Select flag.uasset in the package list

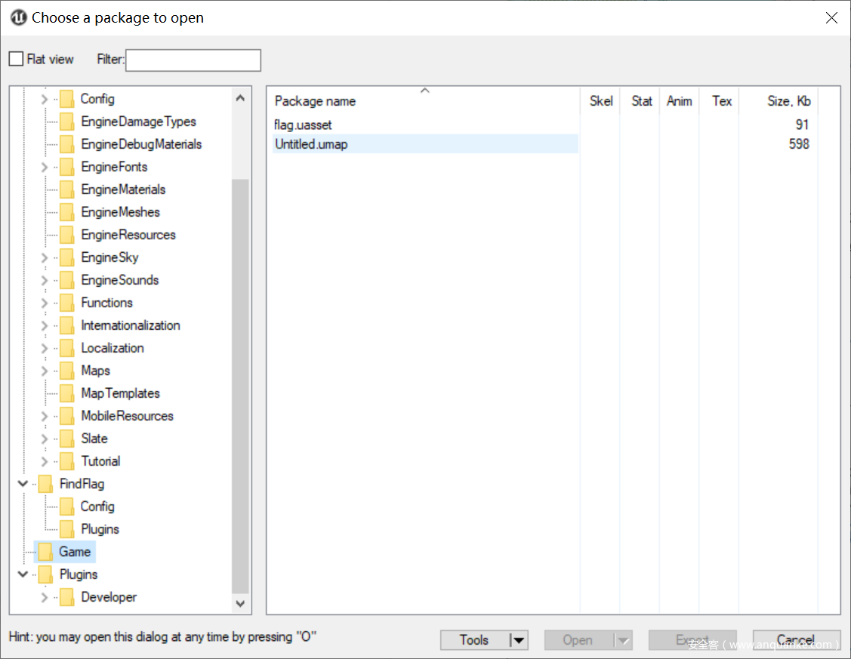pyautogui.click(x=304, y=125)
